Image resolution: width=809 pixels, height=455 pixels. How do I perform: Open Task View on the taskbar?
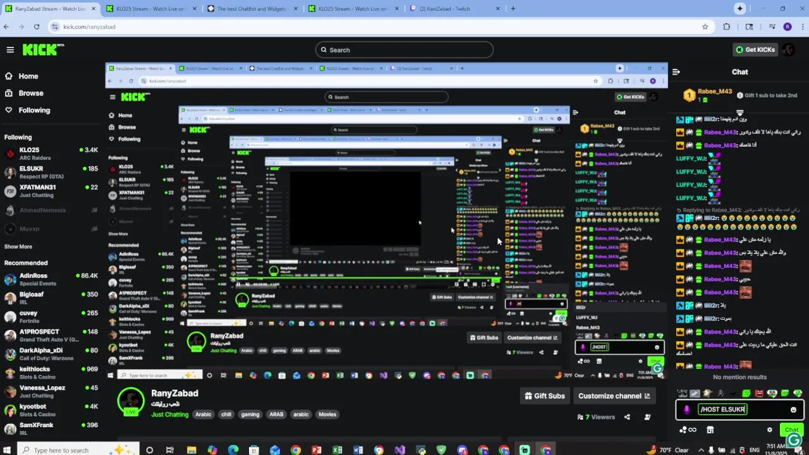(170, 450)
